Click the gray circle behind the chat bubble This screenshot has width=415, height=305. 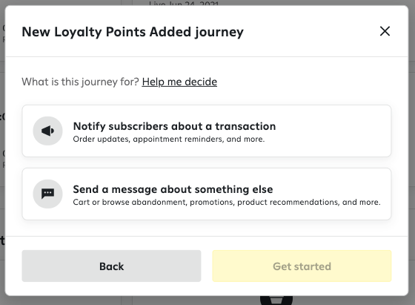(x=47, y=194)
